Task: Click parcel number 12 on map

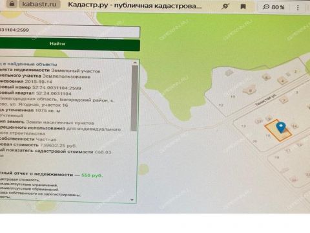Action: 221,105
